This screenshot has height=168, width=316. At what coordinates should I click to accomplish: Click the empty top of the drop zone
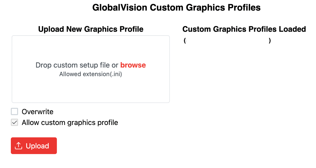pyautogui.click(x=91, y=46)
